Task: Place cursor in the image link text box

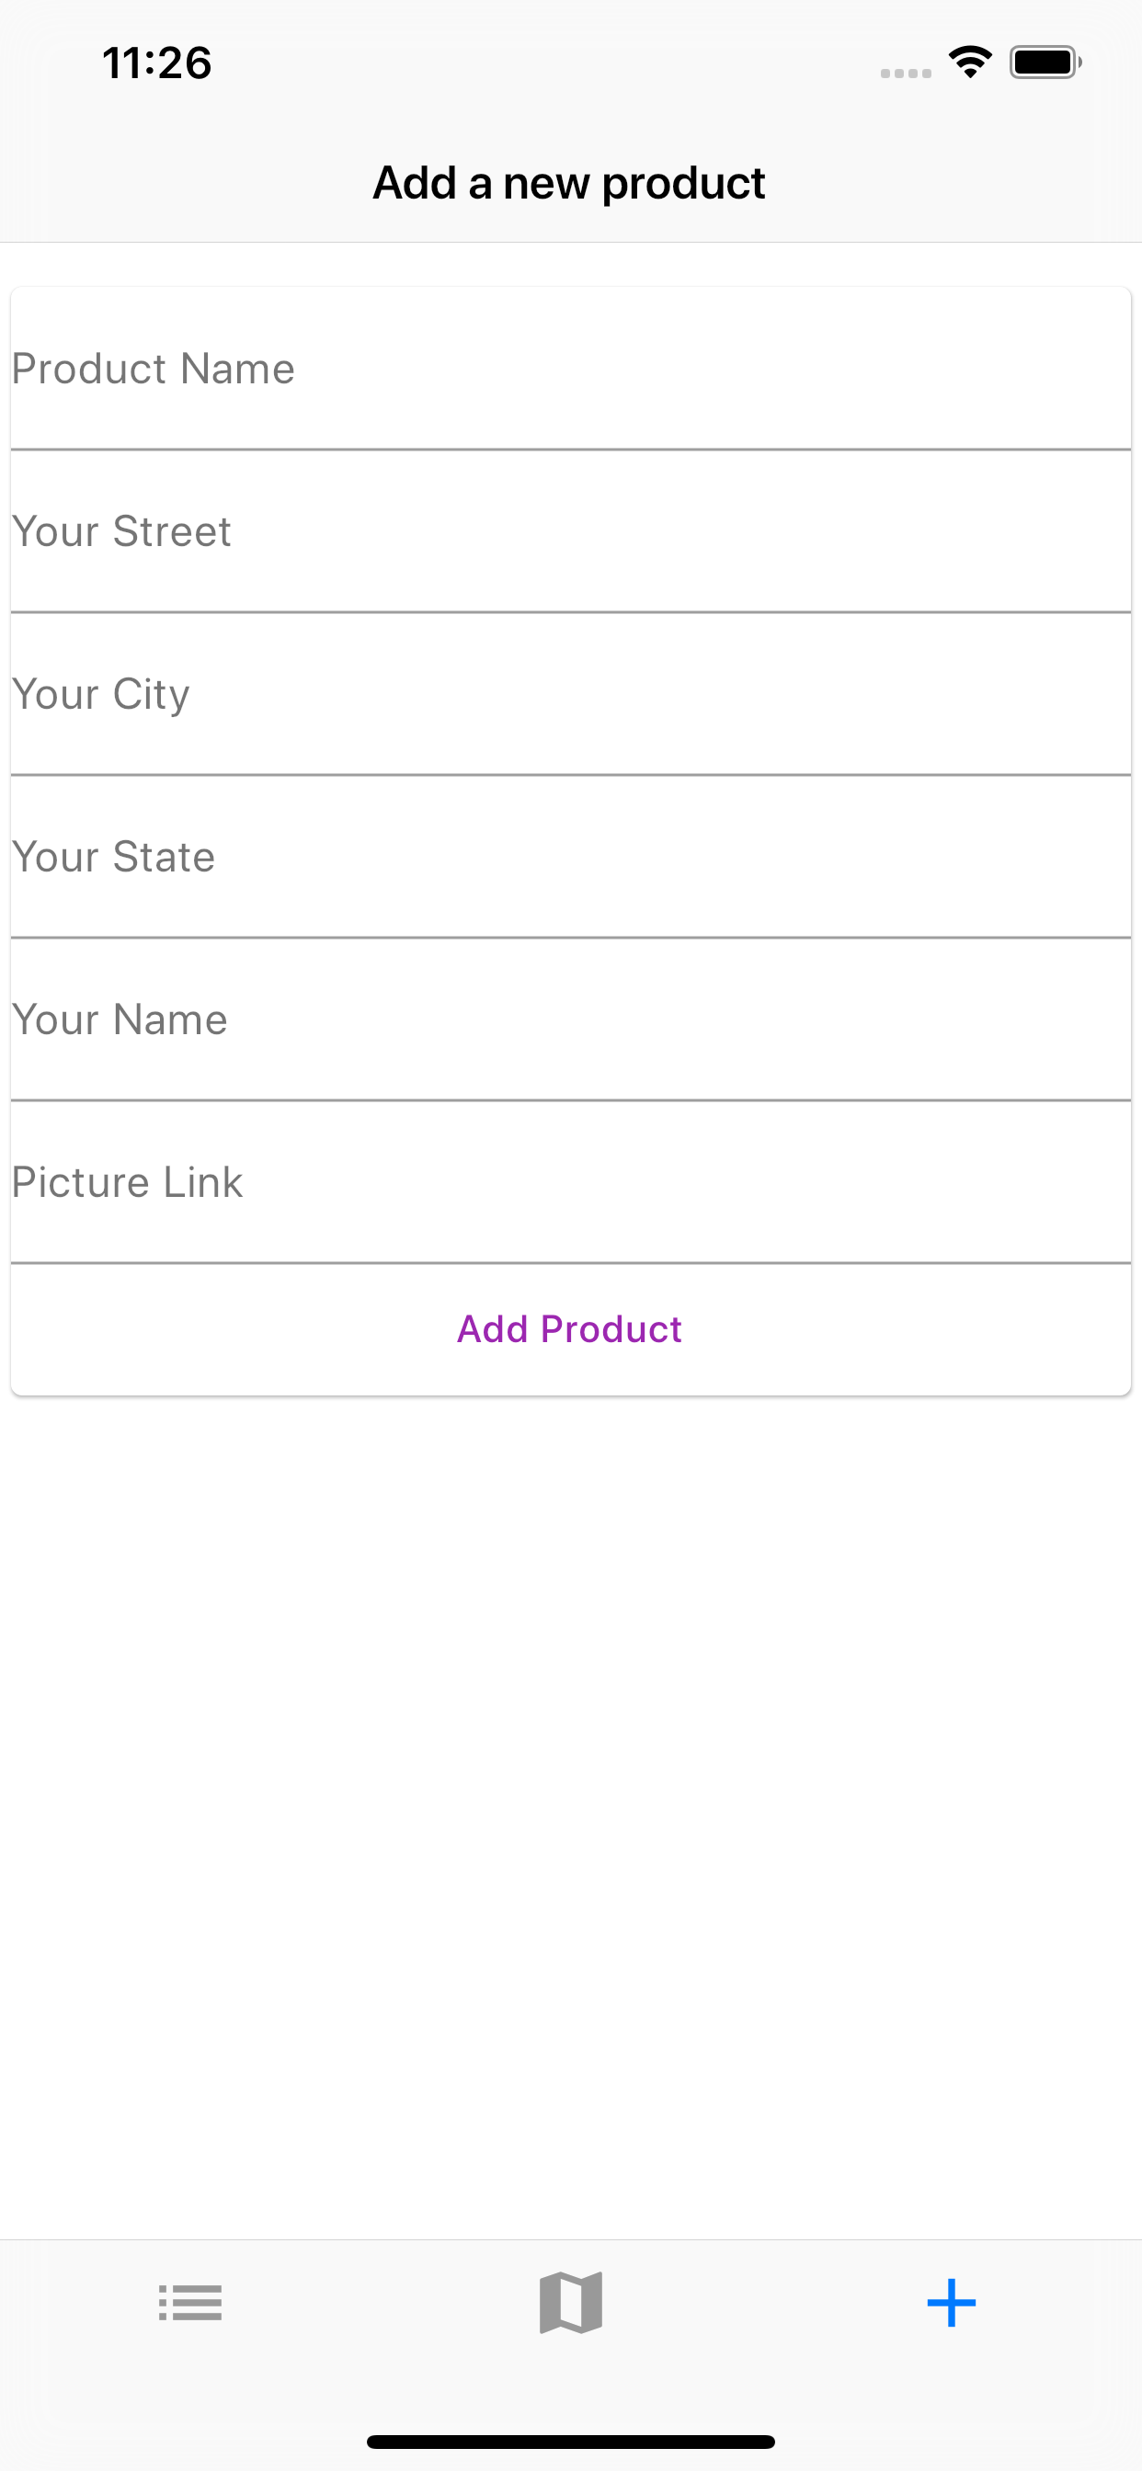Action: 571,1182
